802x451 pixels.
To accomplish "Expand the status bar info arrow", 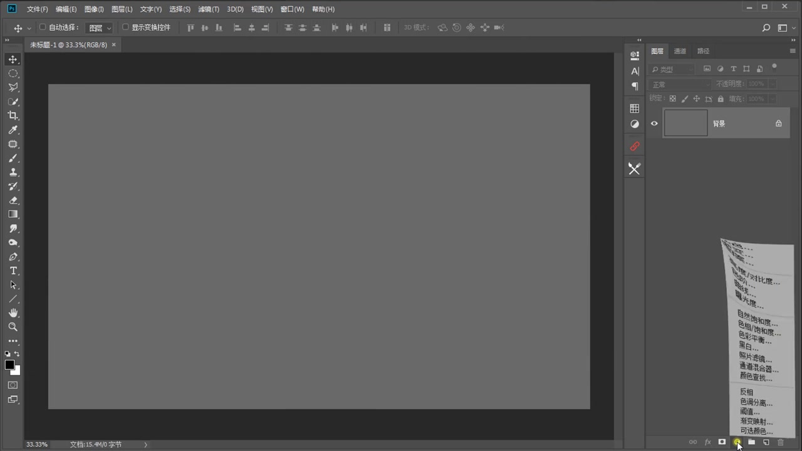I will pos(146,444).
